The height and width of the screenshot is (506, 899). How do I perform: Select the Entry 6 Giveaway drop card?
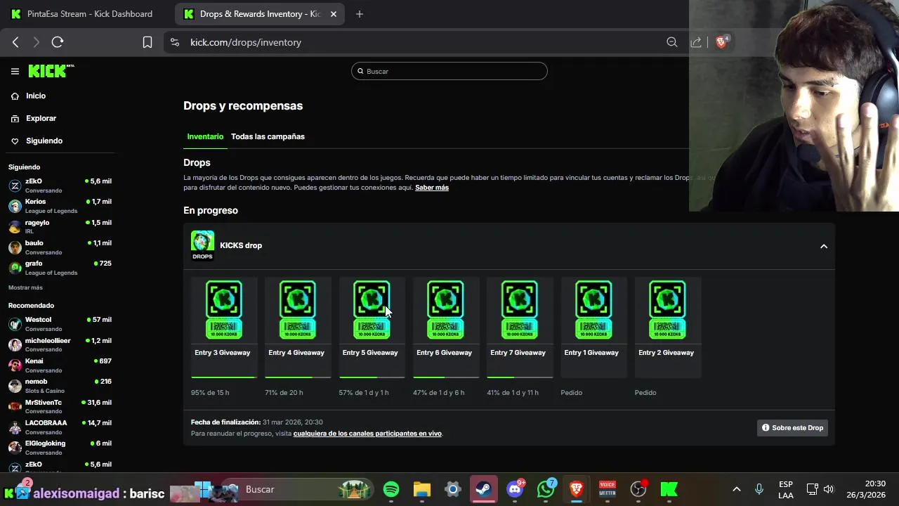(x=446, y=327)
